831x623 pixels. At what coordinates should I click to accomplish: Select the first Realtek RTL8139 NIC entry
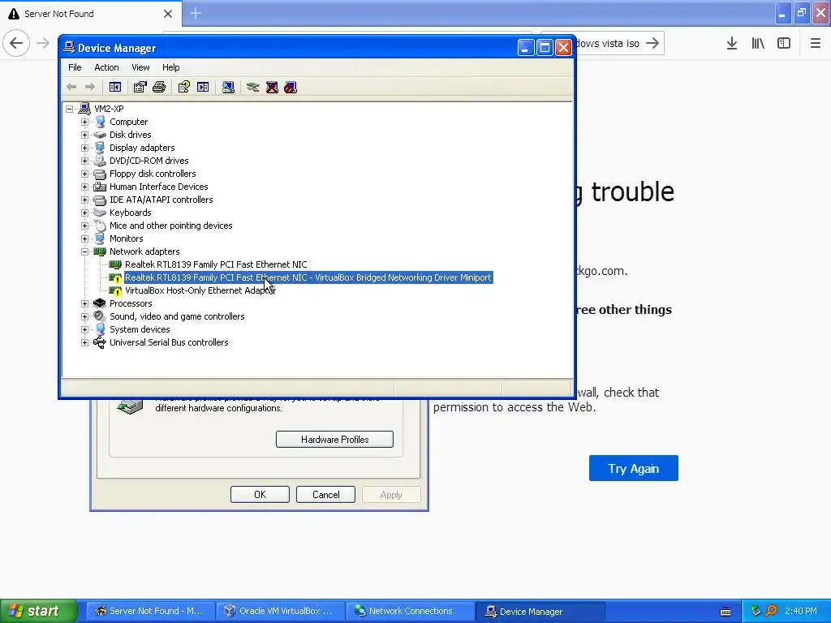[x=216, y=264]
